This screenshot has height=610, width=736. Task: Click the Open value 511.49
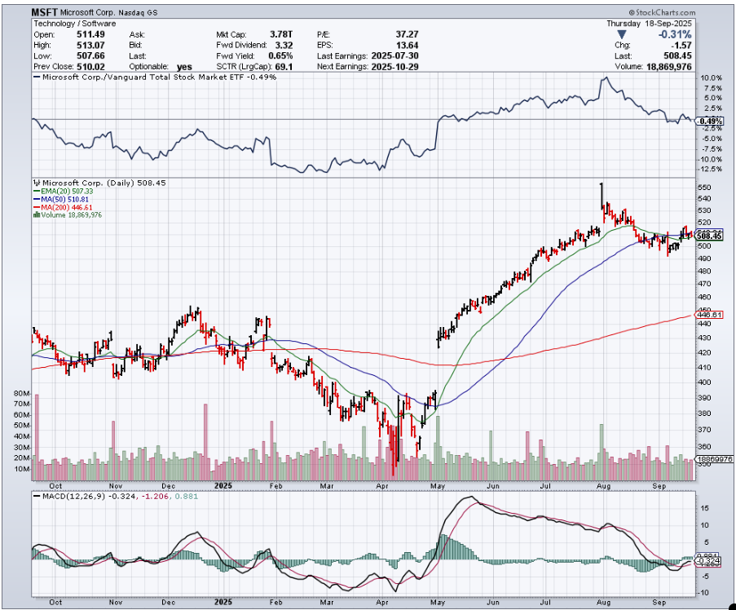tap(90, 35)
